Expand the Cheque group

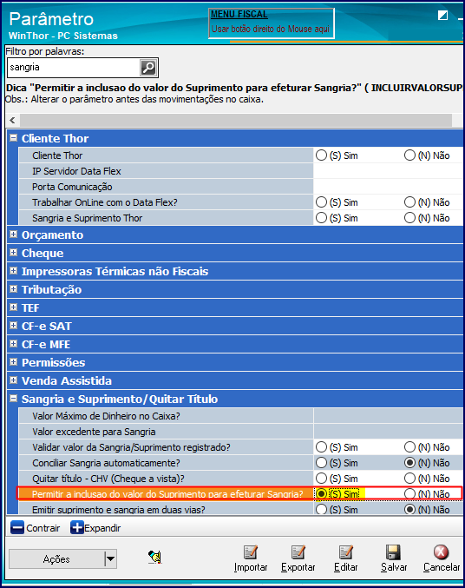tap(14, 253)
